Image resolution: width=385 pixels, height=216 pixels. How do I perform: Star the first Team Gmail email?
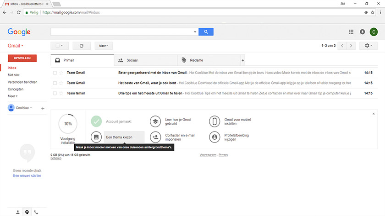click(61, 73)
